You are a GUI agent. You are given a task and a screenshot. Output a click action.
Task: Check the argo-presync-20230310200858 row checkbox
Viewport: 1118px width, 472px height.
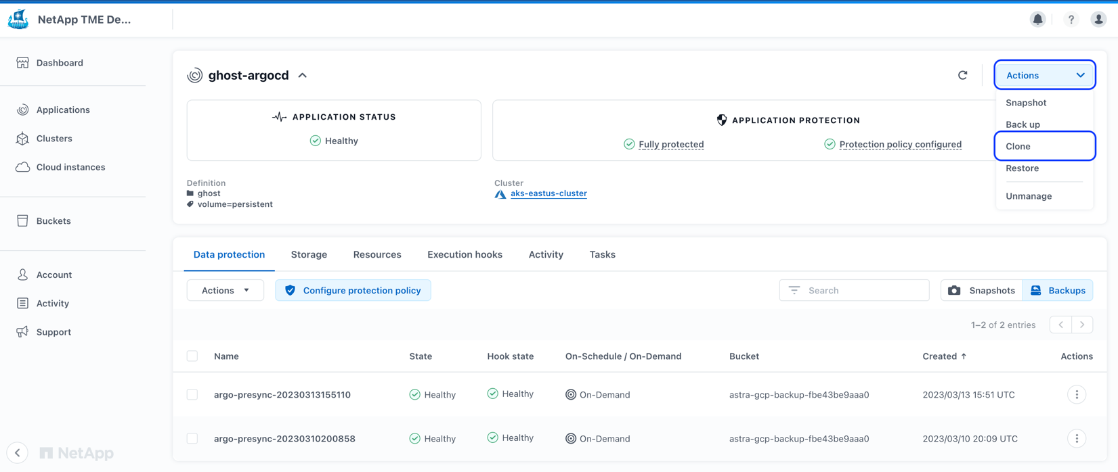192,439
